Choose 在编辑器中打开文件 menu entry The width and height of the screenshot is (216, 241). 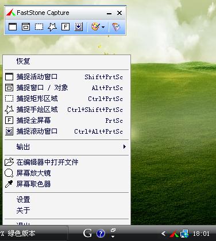point(67,162)
